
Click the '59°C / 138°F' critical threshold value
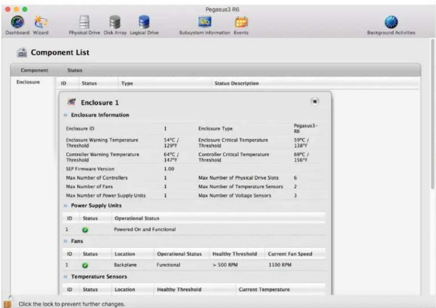(x=301, y=143)
